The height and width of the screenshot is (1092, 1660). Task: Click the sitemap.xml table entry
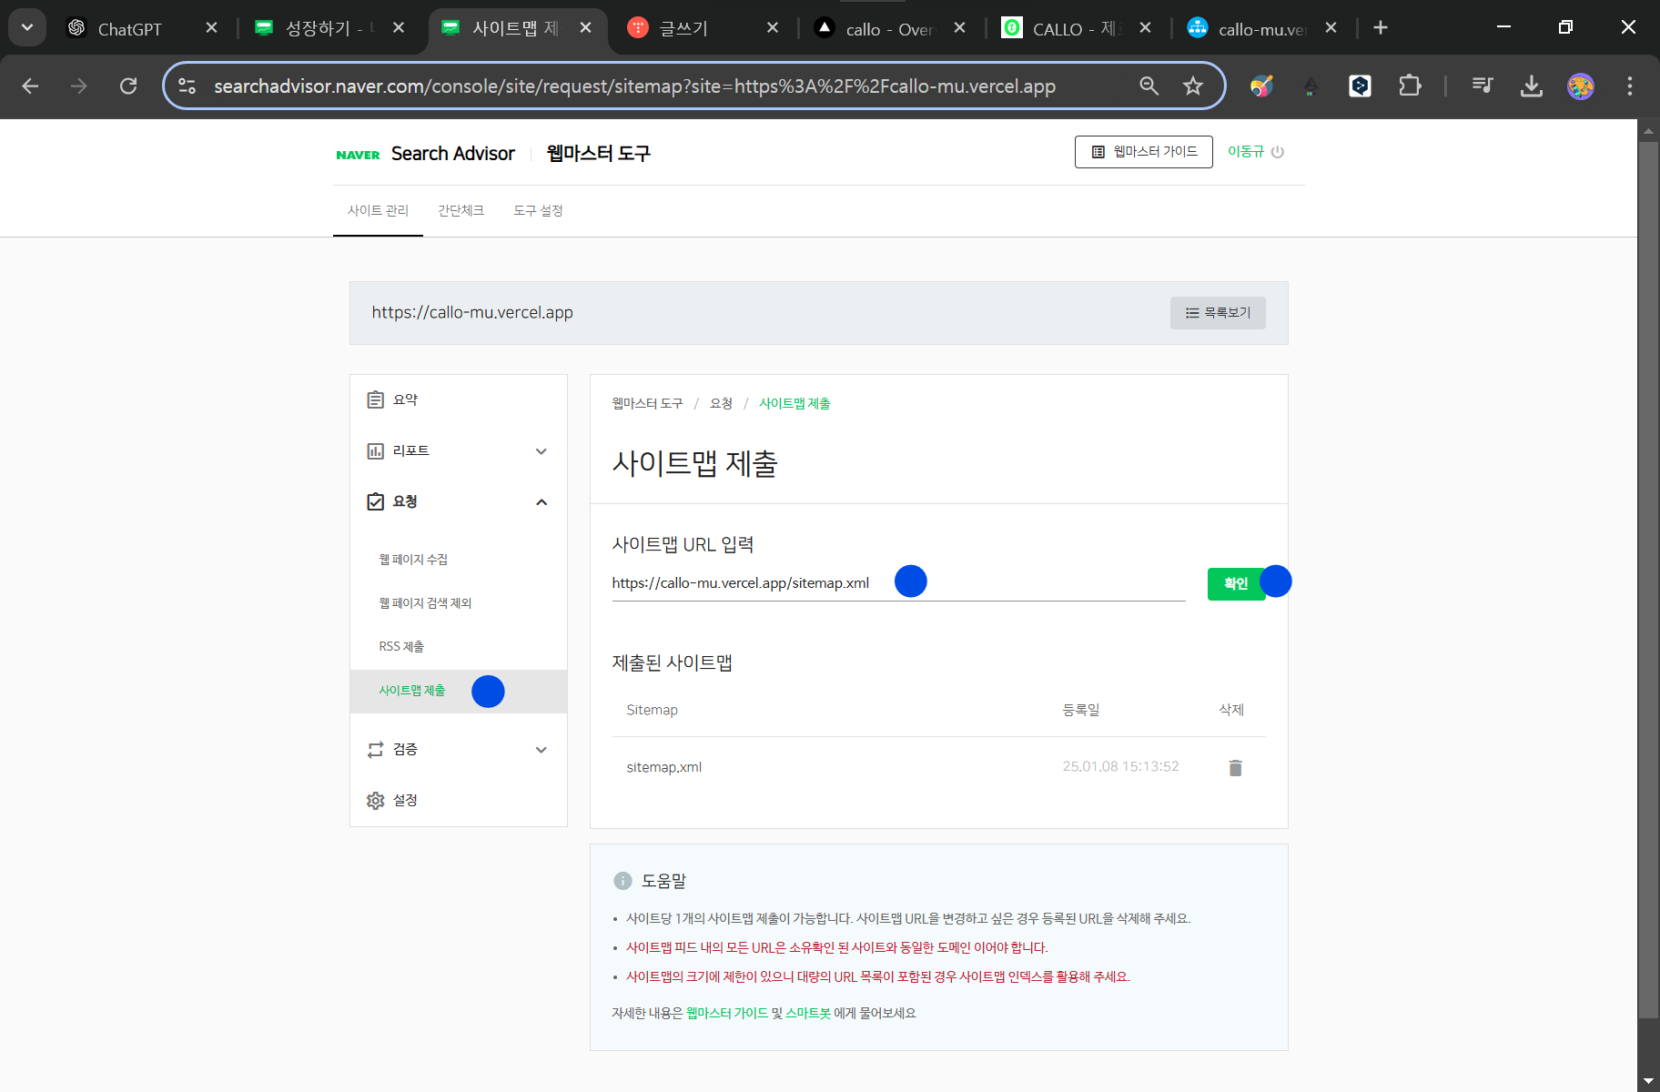(663, 767)
